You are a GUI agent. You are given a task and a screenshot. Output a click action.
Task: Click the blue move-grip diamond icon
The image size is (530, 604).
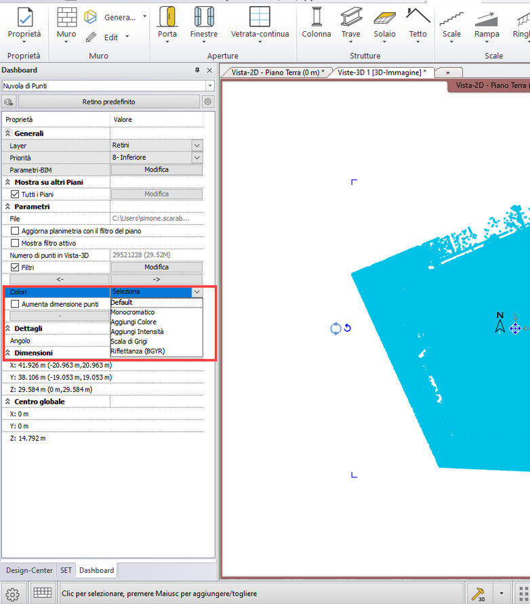click(515, 328)
